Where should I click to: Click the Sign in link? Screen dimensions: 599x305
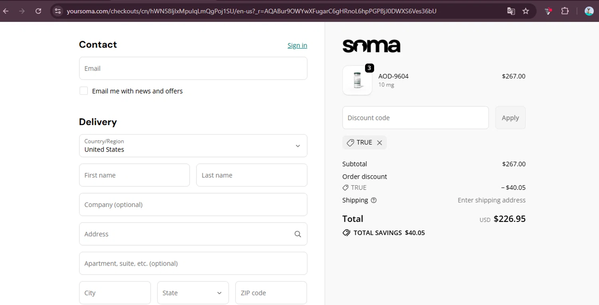point(297,45)
